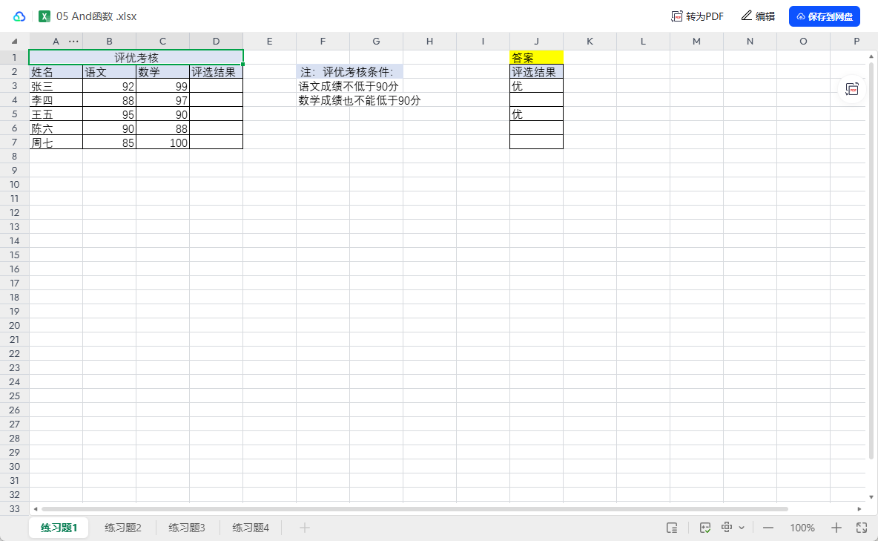This screenshot has width=878, height=541.
Task: Click the 保存到网盘 button
Action: click(x=824, y=16)
